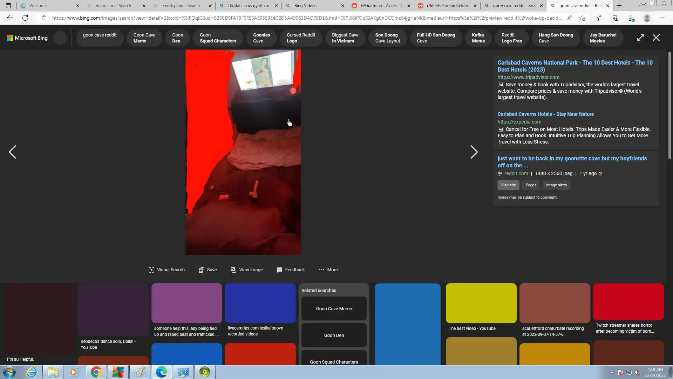The height and width of the screenshot is (379, 673).
Task: Save the image with Save icon
Action: [208, 270]
